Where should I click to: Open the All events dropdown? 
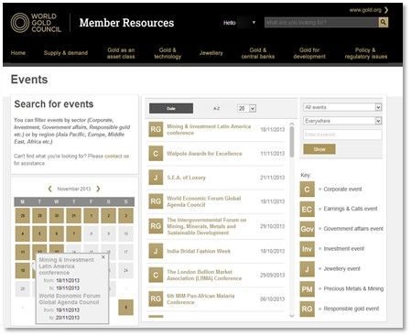(342, 107)
